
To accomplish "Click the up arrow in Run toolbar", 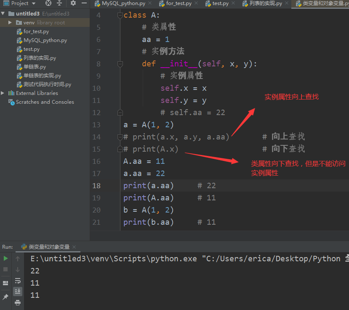I will coord(18,258).
